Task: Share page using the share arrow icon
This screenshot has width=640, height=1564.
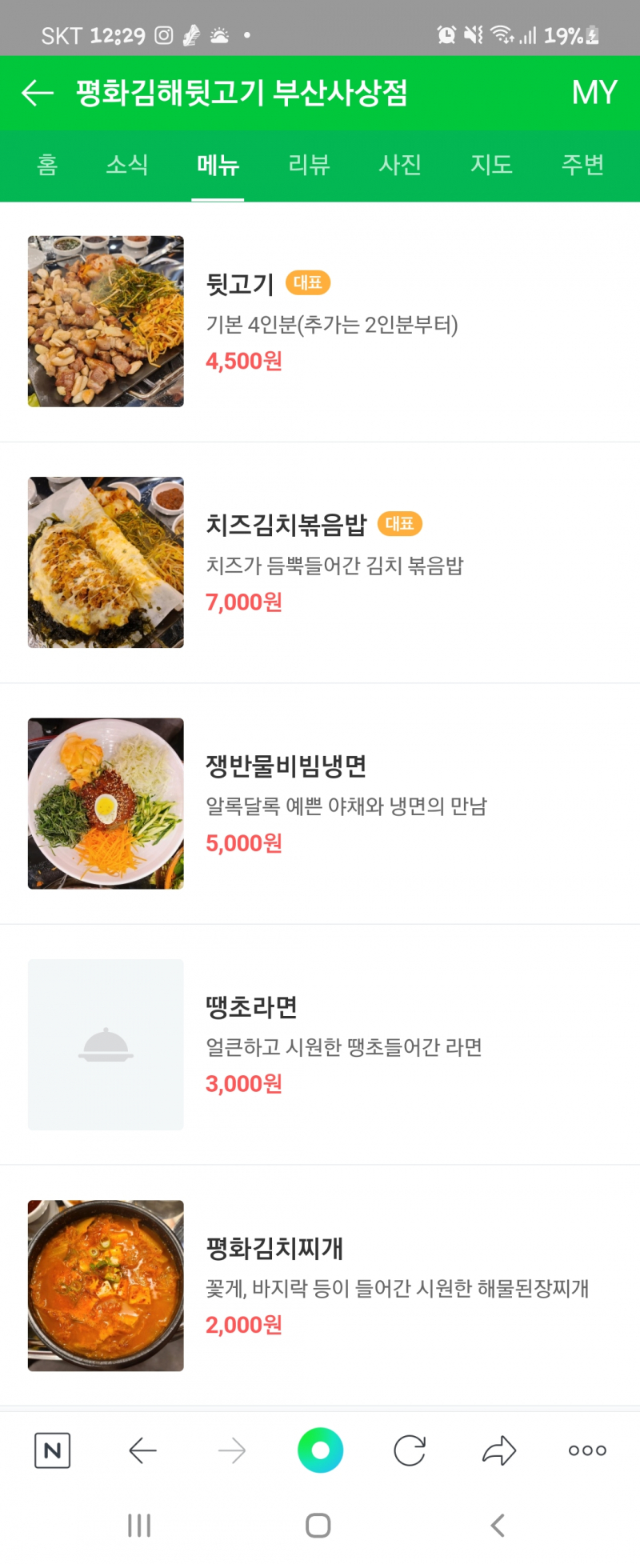Action: (x=499, y=1450)
